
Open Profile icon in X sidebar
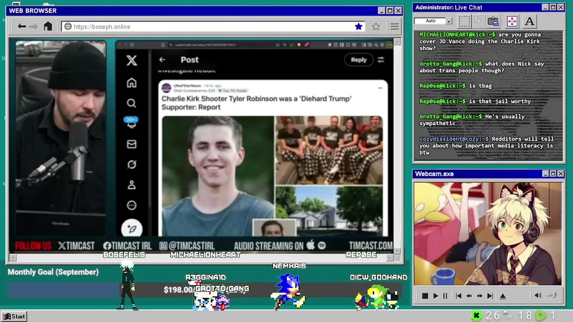point(131,185)
